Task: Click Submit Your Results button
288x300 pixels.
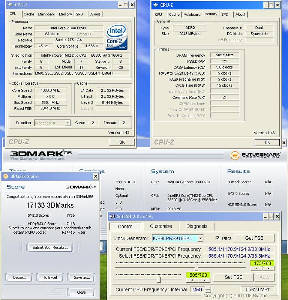Action: click(x=50, y=247)
